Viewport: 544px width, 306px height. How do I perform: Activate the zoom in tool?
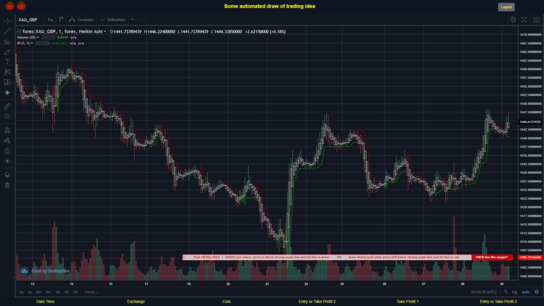pyautogui.click(x=7, y=116)
